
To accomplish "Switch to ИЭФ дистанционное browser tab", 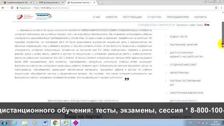I will pos(49,2).
